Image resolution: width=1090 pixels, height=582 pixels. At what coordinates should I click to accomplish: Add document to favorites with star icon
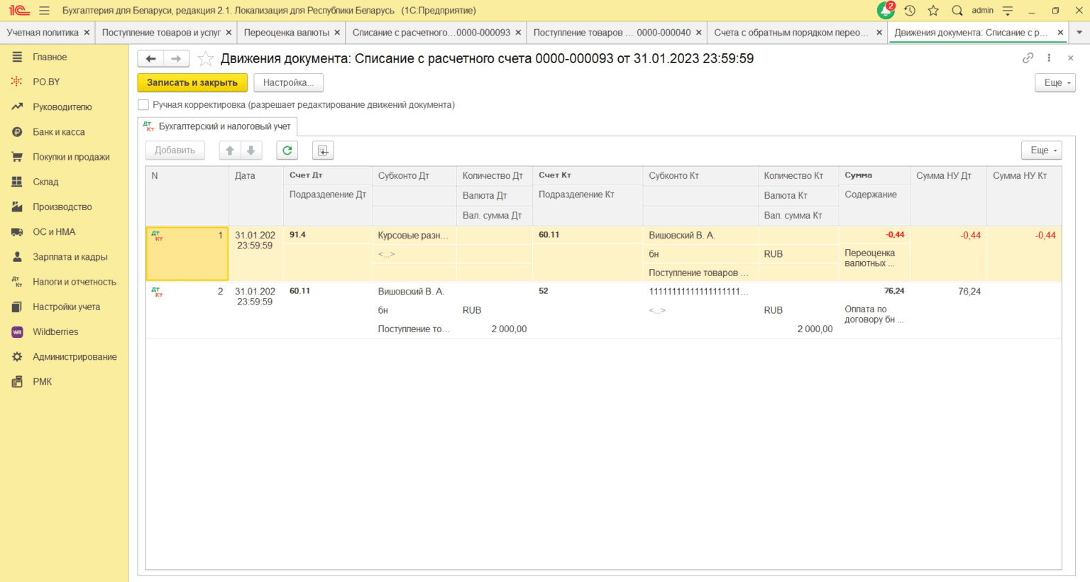point(205,59)
